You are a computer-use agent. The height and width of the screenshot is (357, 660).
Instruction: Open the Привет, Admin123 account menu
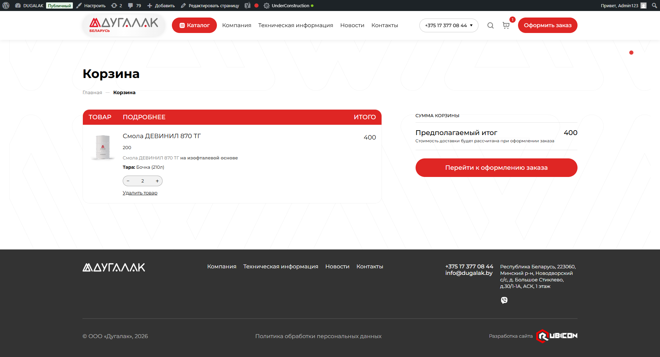click(624, 5)
